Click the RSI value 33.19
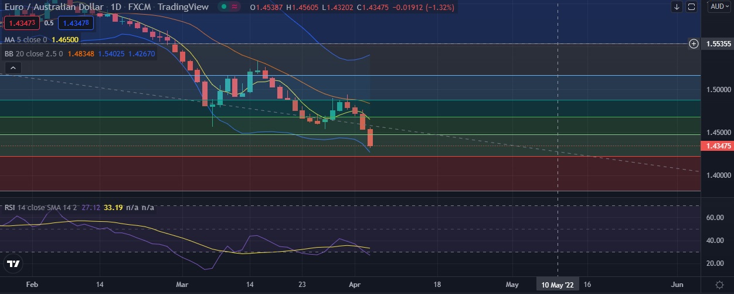734x294 pixels. point(113,208)
